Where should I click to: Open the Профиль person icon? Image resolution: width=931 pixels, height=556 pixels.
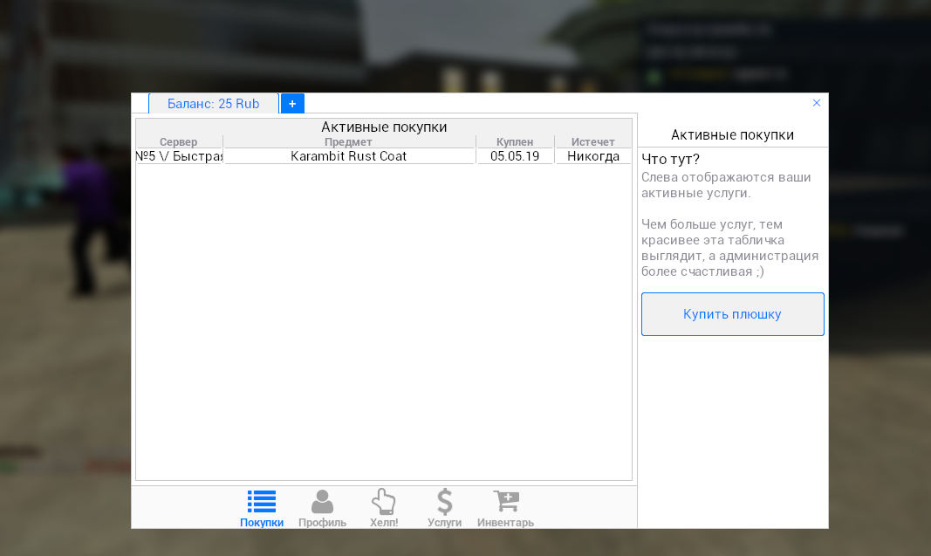(322, 502)
